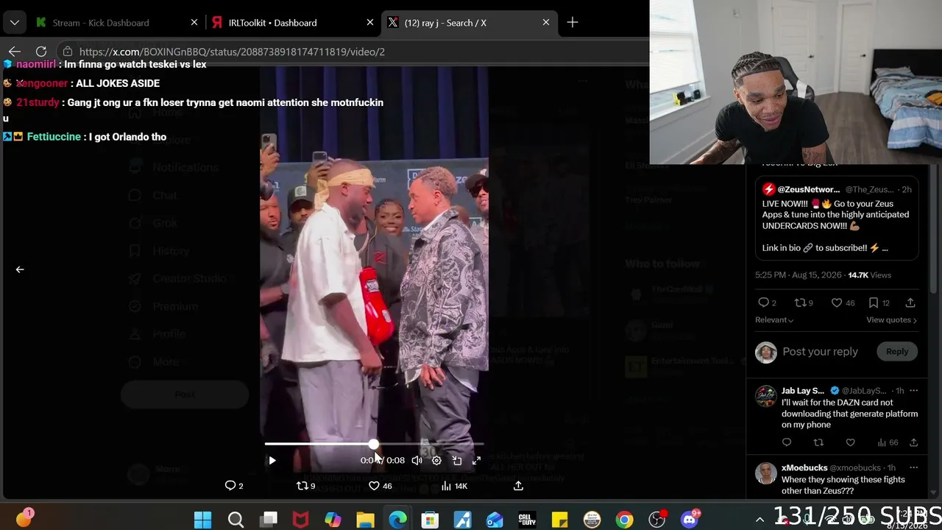Close the media viewer with the X icon

(x=20, y=83)
